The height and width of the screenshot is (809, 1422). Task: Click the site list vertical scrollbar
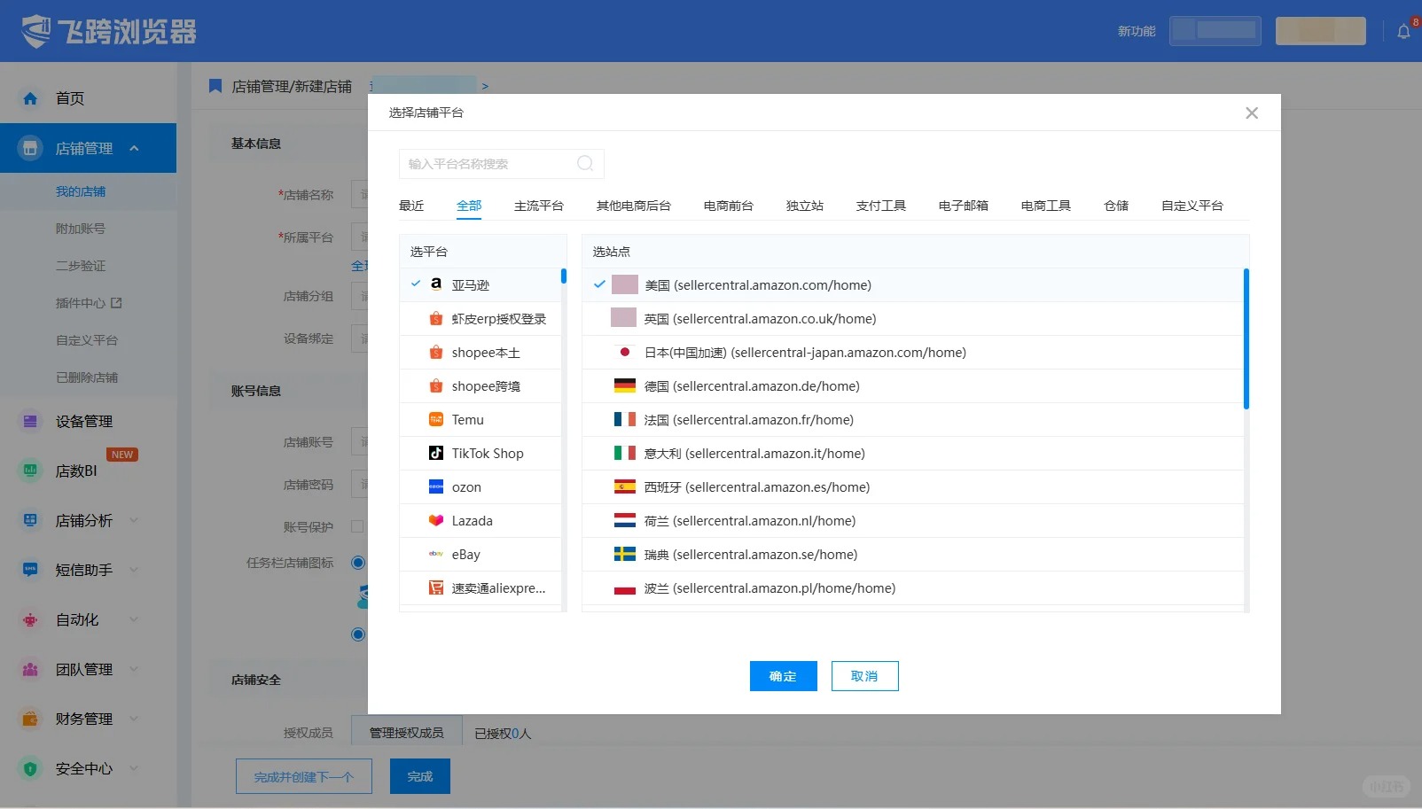[x=1246, y=338]
